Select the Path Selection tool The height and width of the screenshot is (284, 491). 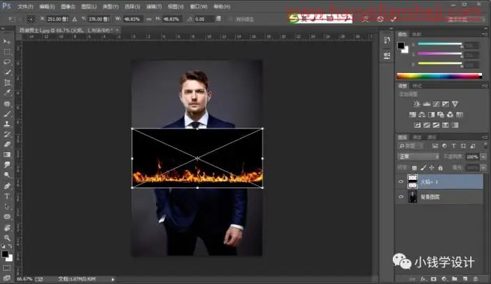pos(7,206)
